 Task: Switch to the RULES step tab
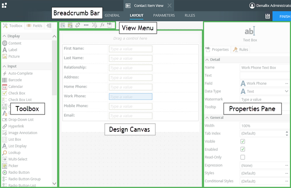(x=190, y=15)
